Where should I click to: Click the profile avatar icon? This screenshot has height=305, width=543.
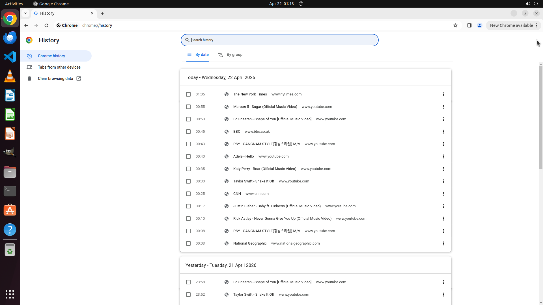point(480,25)
